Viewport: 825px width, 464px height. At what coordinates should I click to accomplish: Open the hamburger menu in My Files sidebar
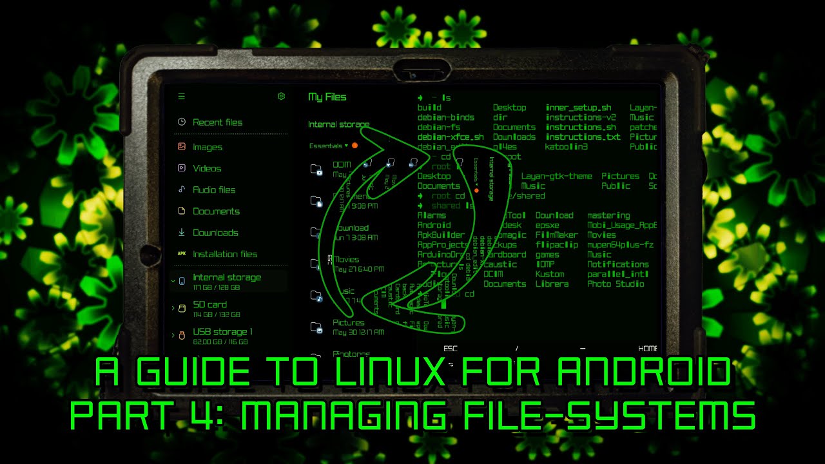(x=181, y=97)
